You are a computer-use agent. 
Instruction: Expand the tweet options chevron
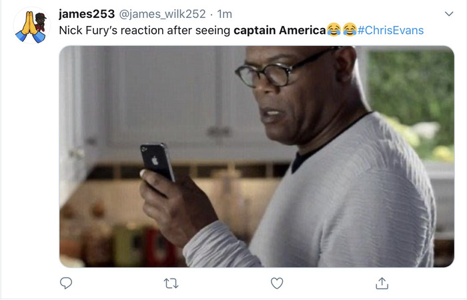(449, 14)
